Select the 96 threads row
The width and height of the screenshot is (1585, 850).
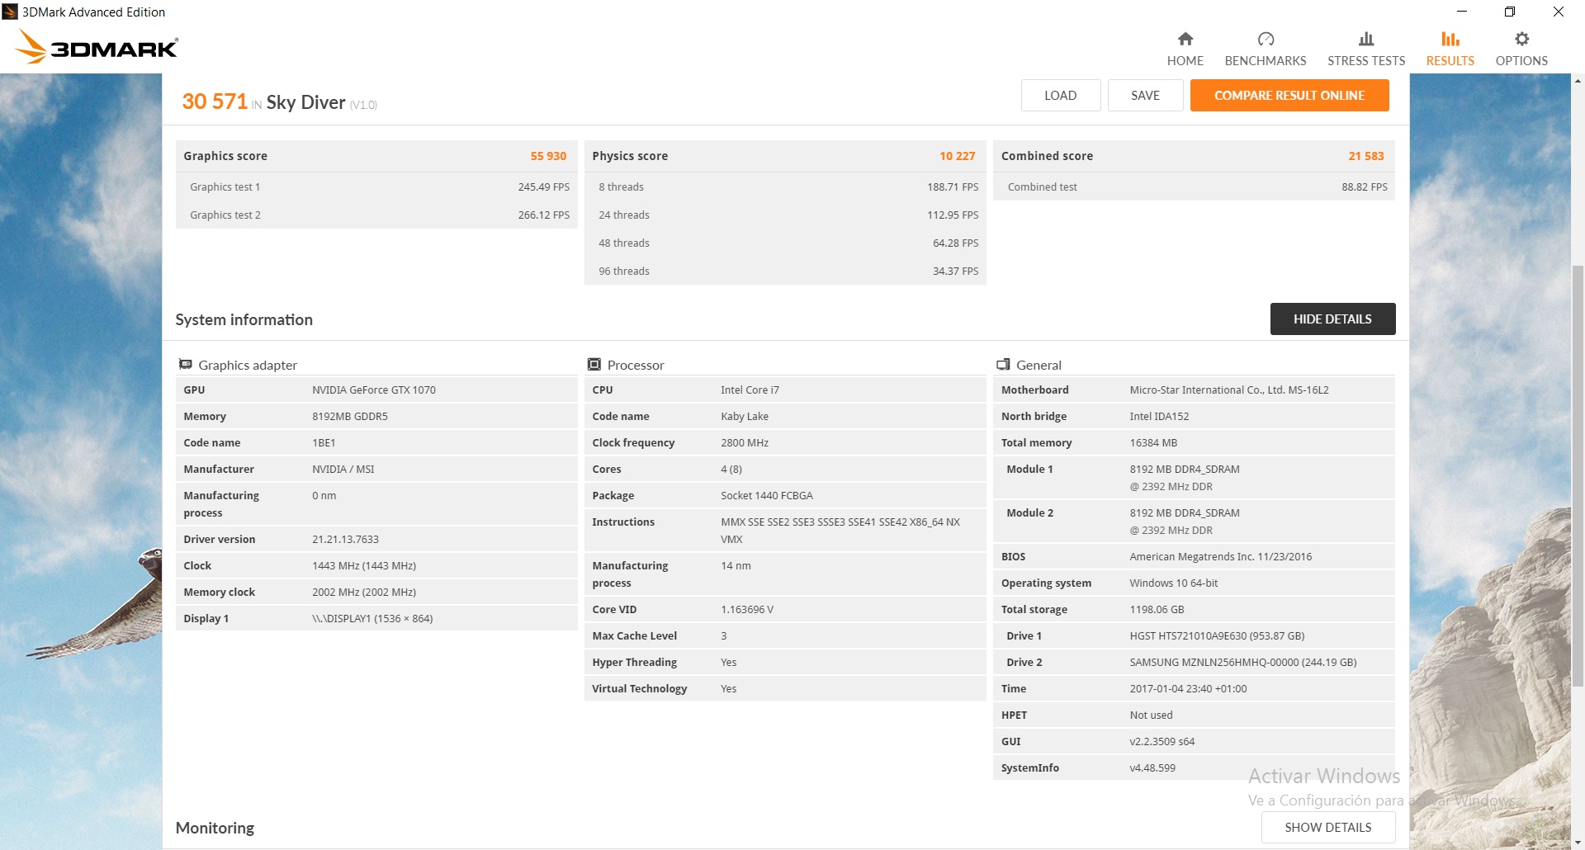coord(785,271)
